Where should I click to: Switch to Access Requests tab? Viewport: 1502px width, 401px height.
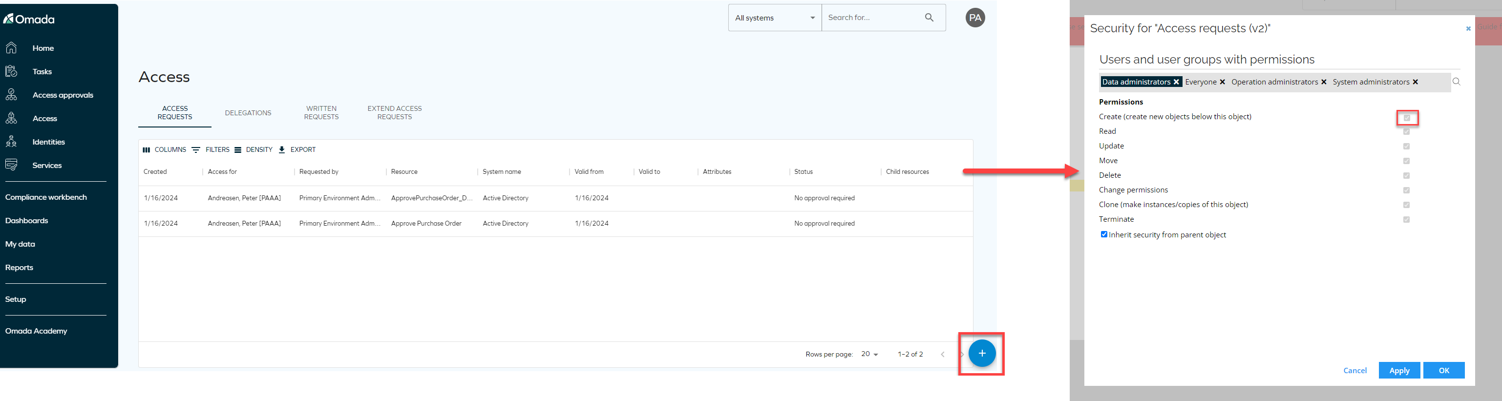pos(175,112)
